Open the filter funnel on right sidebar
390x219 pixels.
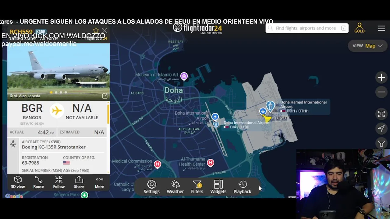click(x=381, y=144)
